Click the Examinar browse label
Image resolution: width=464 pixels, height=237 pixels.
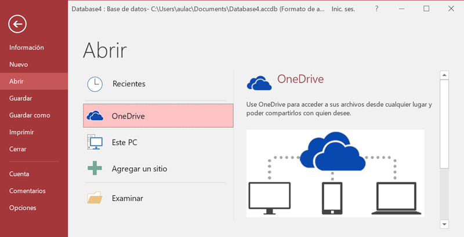(x=128, y=198)
